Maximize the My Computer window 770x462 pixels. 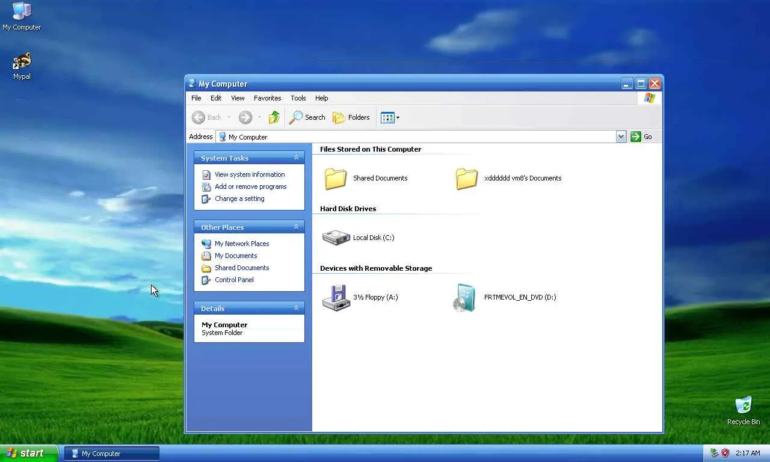(641, 84)
